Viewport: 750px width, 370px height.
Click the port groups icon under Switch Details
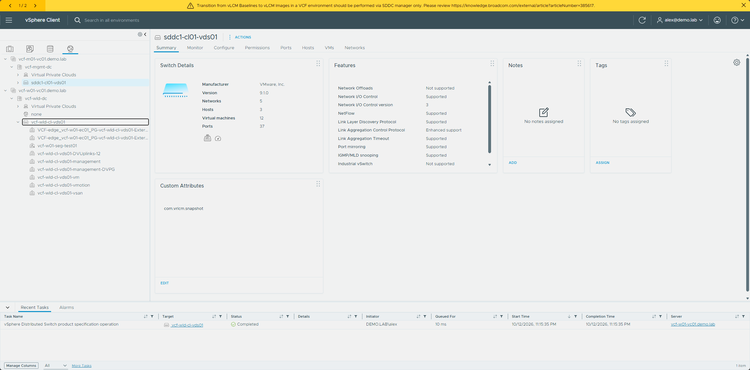point(207,138)
